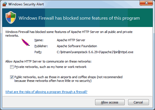155x110 pixels.
Task: Click the Apache feather icon
Action: (25, 42)
